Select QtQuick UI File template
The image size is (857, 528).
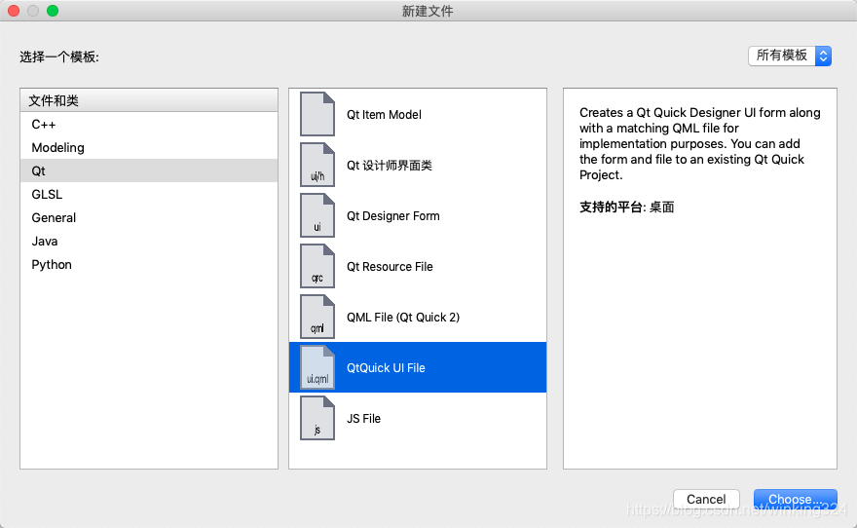tap(418, 367)
